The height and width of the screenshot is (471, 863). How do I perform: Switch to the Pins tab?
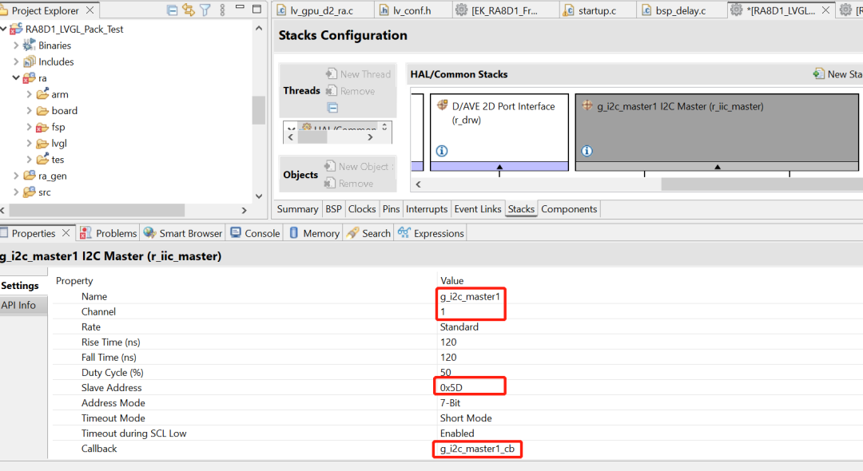391,209
